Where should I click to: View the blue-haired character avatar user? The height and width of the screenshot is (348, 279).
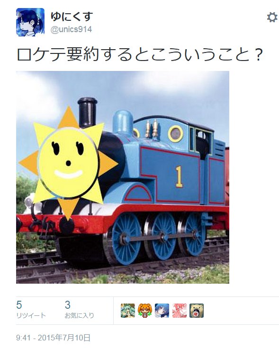tap(162, 311)
